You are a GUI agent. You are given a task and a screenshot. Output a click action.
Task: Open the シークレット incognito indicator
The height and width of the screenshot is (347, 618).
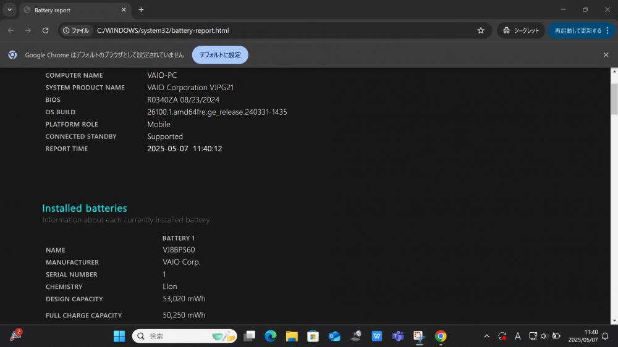(520, 30)
